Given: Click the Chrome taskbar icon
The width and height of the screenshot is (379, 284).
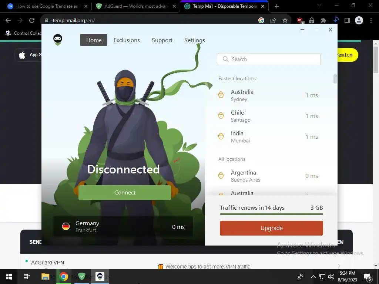Looking at the screenshot, I should pyautogui.click(x=64, y=277).
